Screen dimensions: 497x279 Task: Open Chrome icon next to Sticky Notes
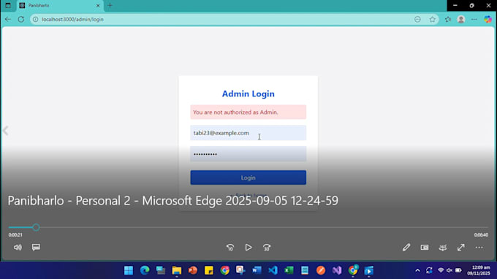coord(224,270)
